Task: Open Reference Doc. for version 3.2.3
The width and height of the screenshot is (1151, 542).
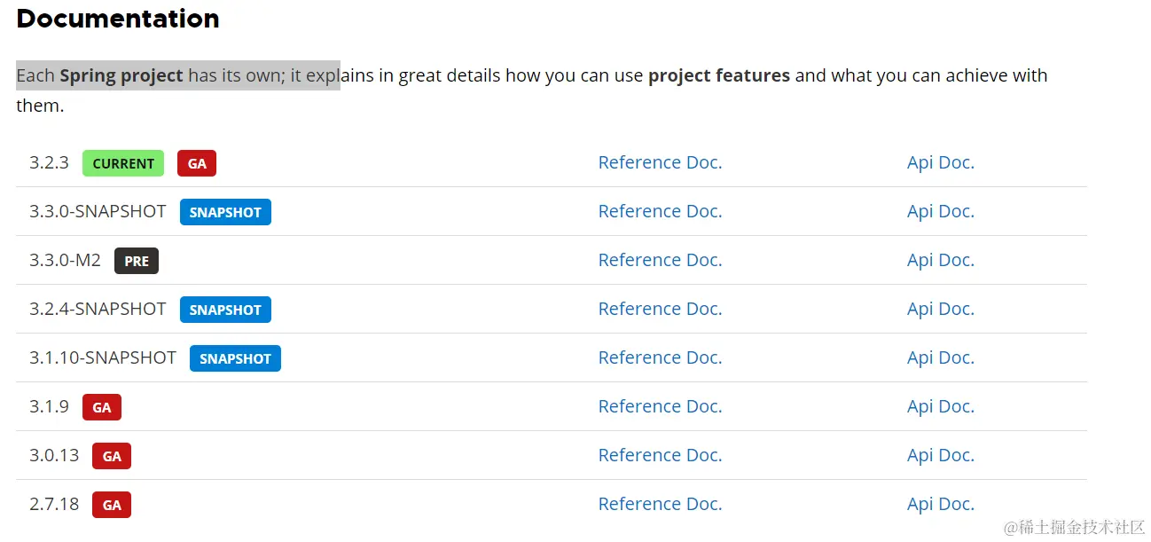Action: pos(660,162)
